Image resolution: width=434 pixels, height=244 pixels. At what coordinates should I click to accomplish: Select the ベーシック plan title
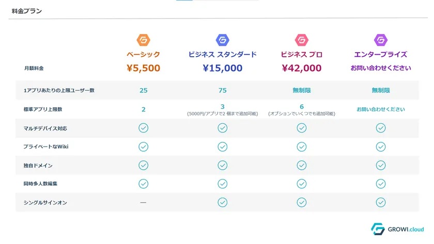click(x=143, y=54)
